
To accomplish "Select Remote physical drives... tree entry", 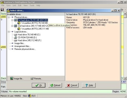I will (x=25, y=49).
